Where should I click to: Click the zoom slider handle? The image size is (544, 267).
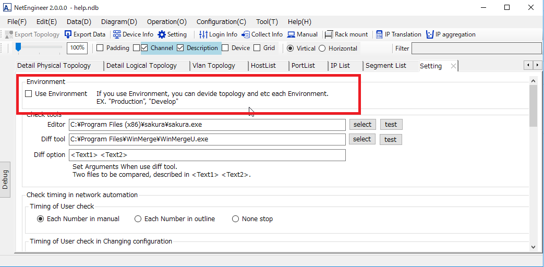[x=18, y=47]
